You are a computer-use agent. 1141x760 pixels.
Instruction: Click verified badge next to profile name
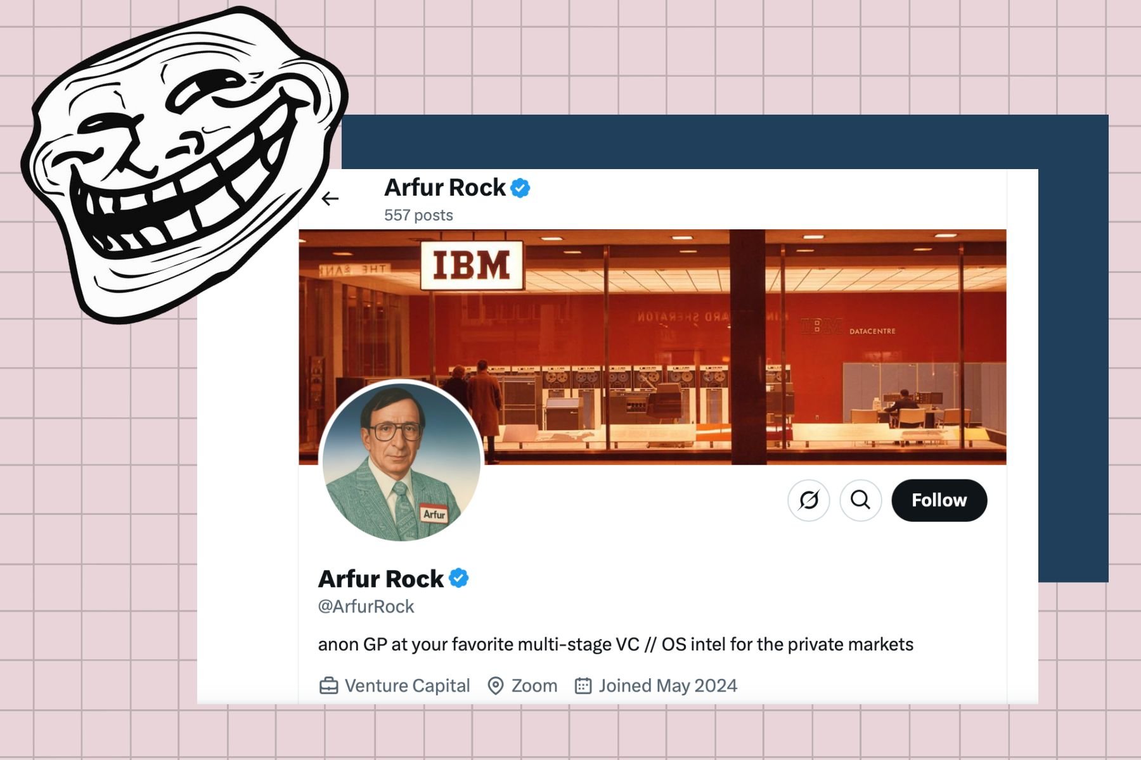point(459,578)
